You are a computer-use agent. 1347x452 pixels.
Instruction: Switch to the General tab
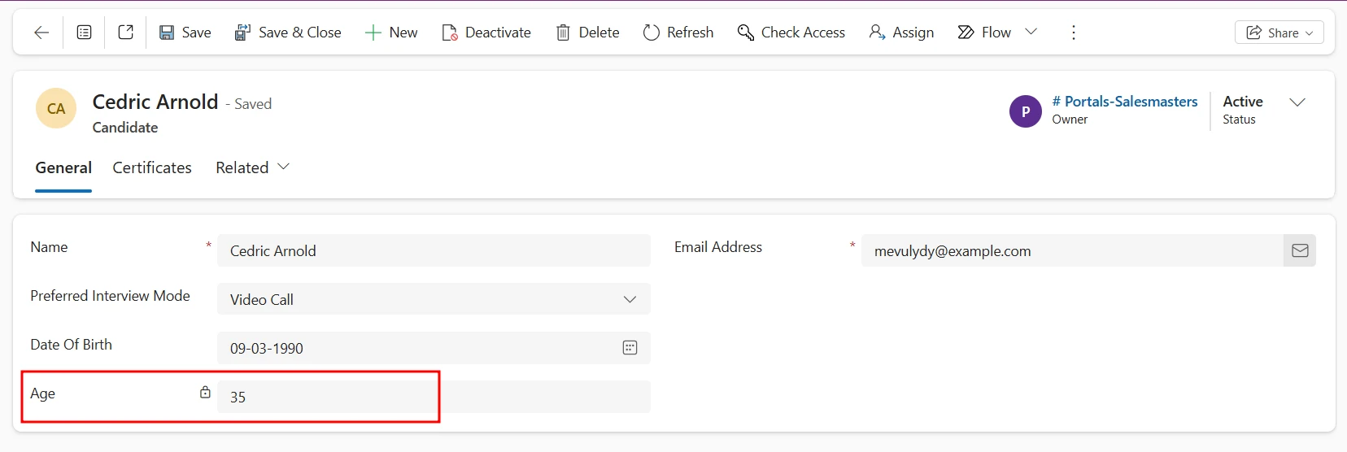pyautogui.click(x=63, y=167)
